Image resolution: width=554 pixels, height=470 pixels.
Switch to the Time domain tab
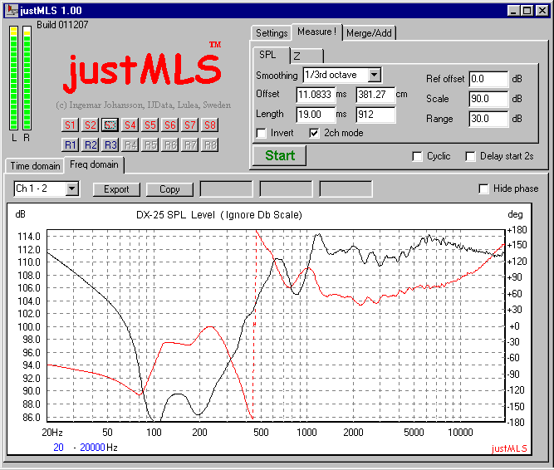pyautogui.click(x=35, y=166)
